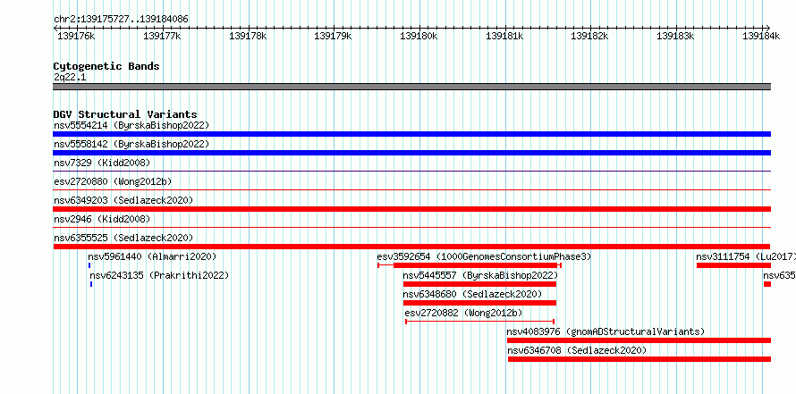Click the small blue nsv6243135 marker
Viewport: 796px width, 394px height.
91,284
